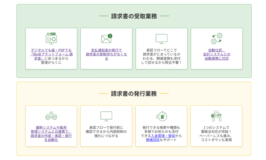Follow the 入金管理・督促 link
Image resolution: width=266 pixels, height=160 pixels.
point(163,136)
